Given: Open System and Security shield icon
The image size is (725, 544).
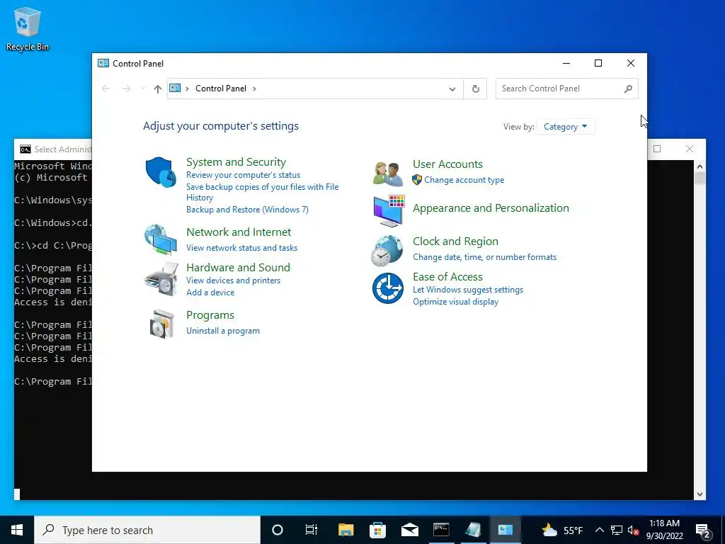Looking at the screenshot, I should coord(161,172).
